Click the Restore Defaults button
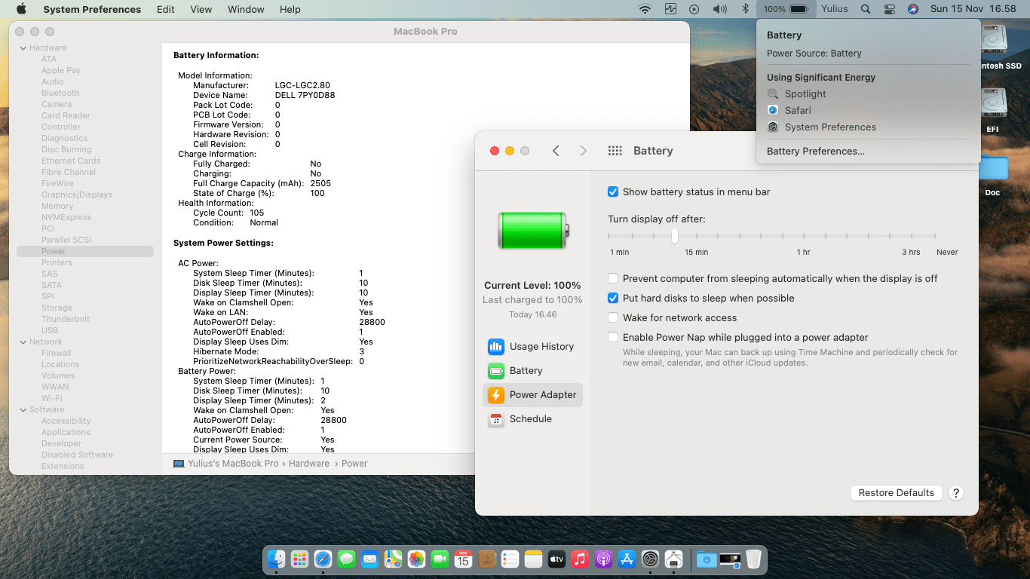 [x=896, y=493]
